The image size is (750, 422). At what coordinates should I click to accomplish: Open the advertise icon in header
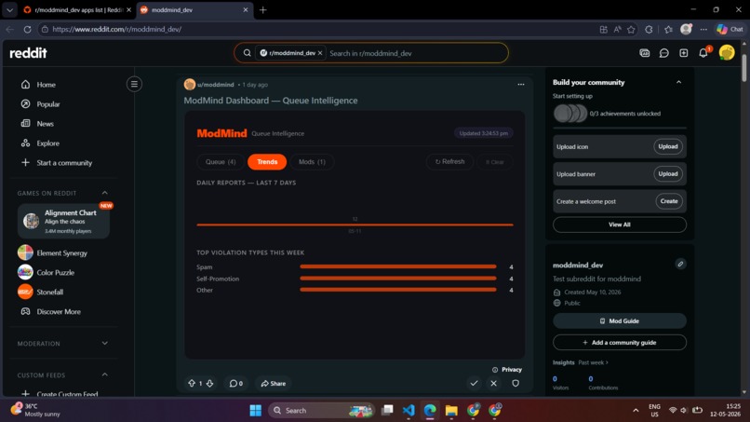[x=644, y=53]
